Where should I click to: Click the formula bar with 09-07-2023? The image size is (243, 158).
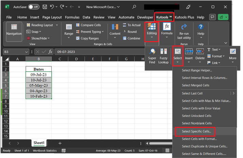coord(99,52)
